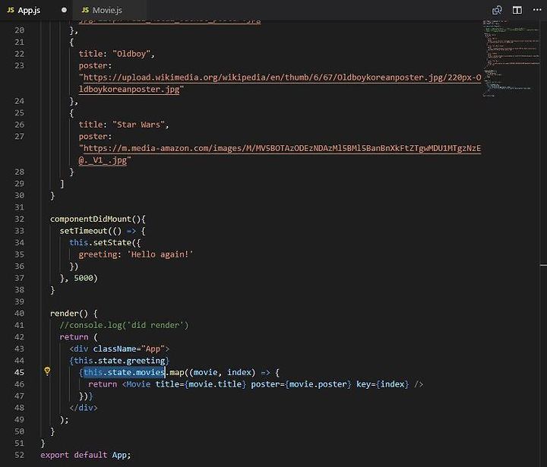Click line number 45 in the gutter
Image resolution: width=547 pixels, height=467 pixels.
20,372
